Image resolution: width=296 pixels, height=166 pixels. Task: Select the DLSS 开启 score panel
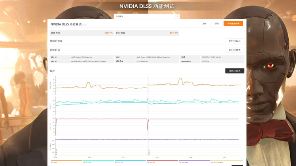click(x=146, y=32)
